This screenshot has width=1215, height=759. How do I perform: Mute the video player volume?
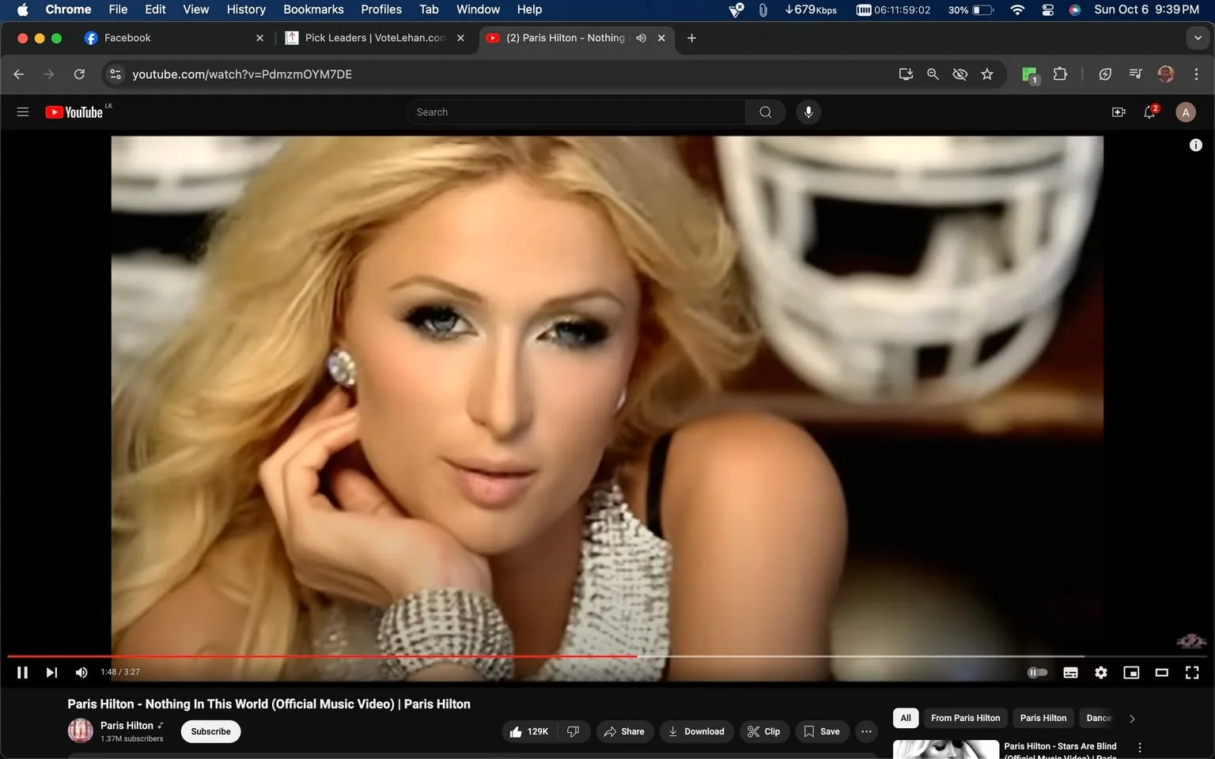click(81, 672)
